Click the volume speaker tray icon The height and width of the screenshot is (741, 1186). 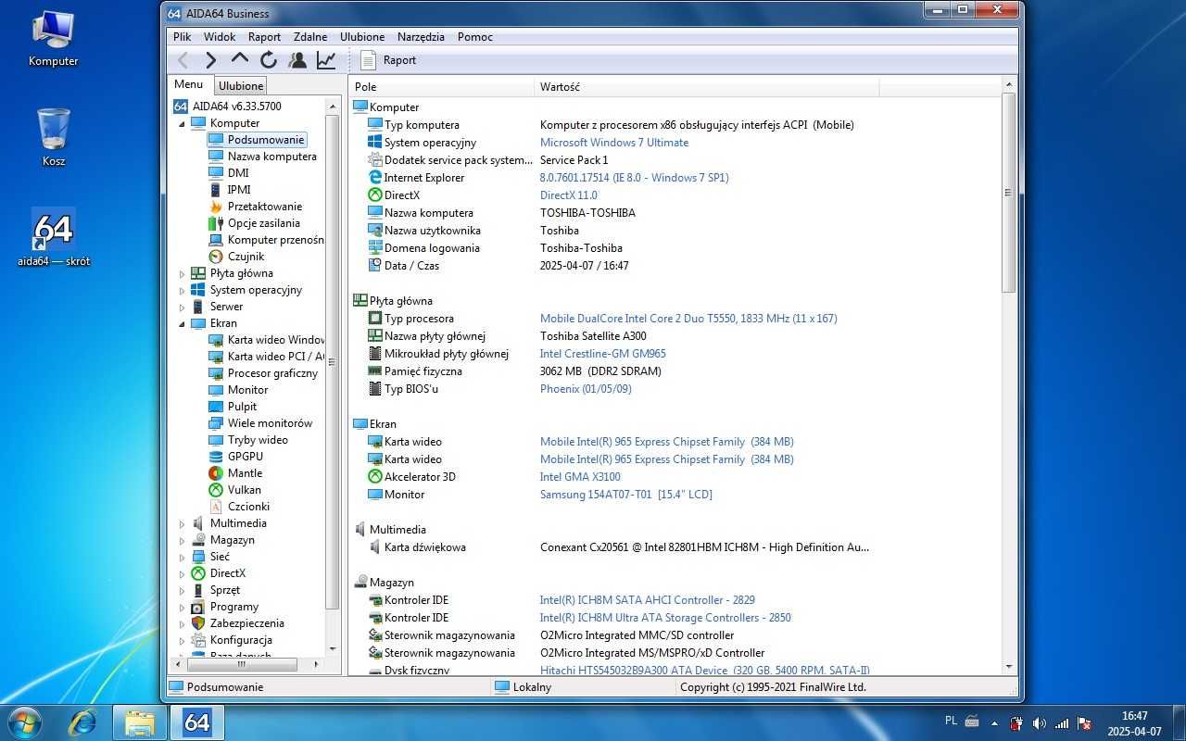click(x=1039, y=723)
